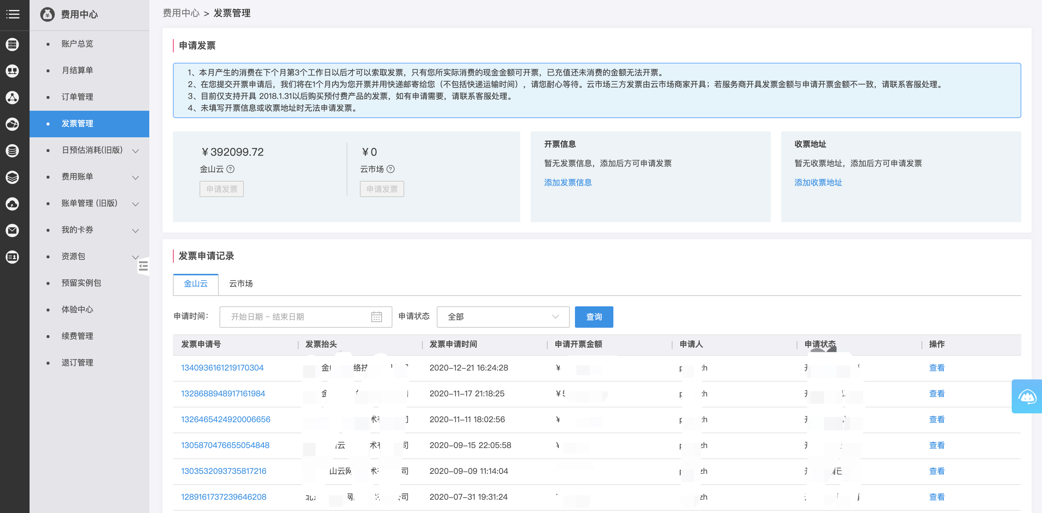Click the 添加发票信息 link

click(568, 183)
